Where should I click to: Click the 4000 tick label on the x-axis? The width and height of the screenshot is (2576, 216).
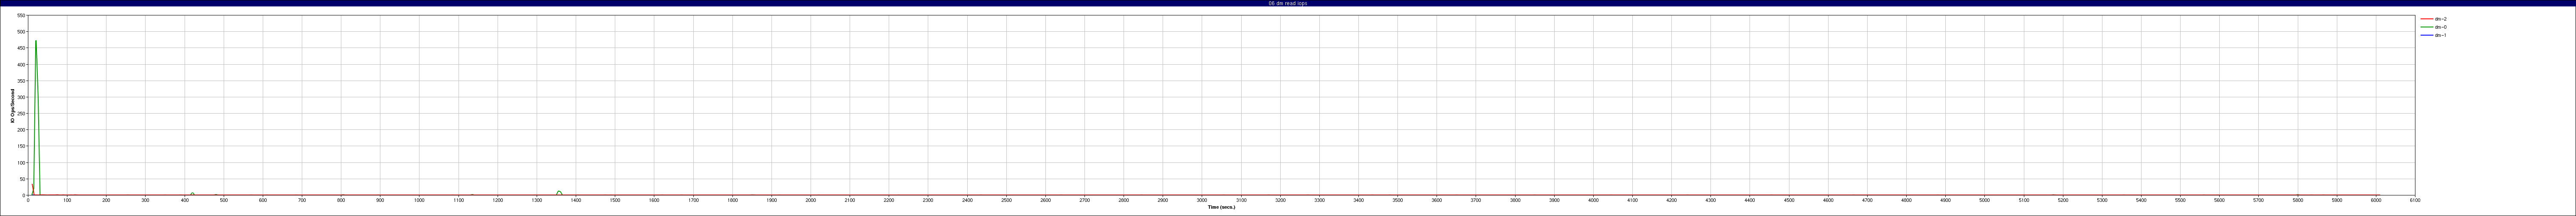click(1593, 200)
